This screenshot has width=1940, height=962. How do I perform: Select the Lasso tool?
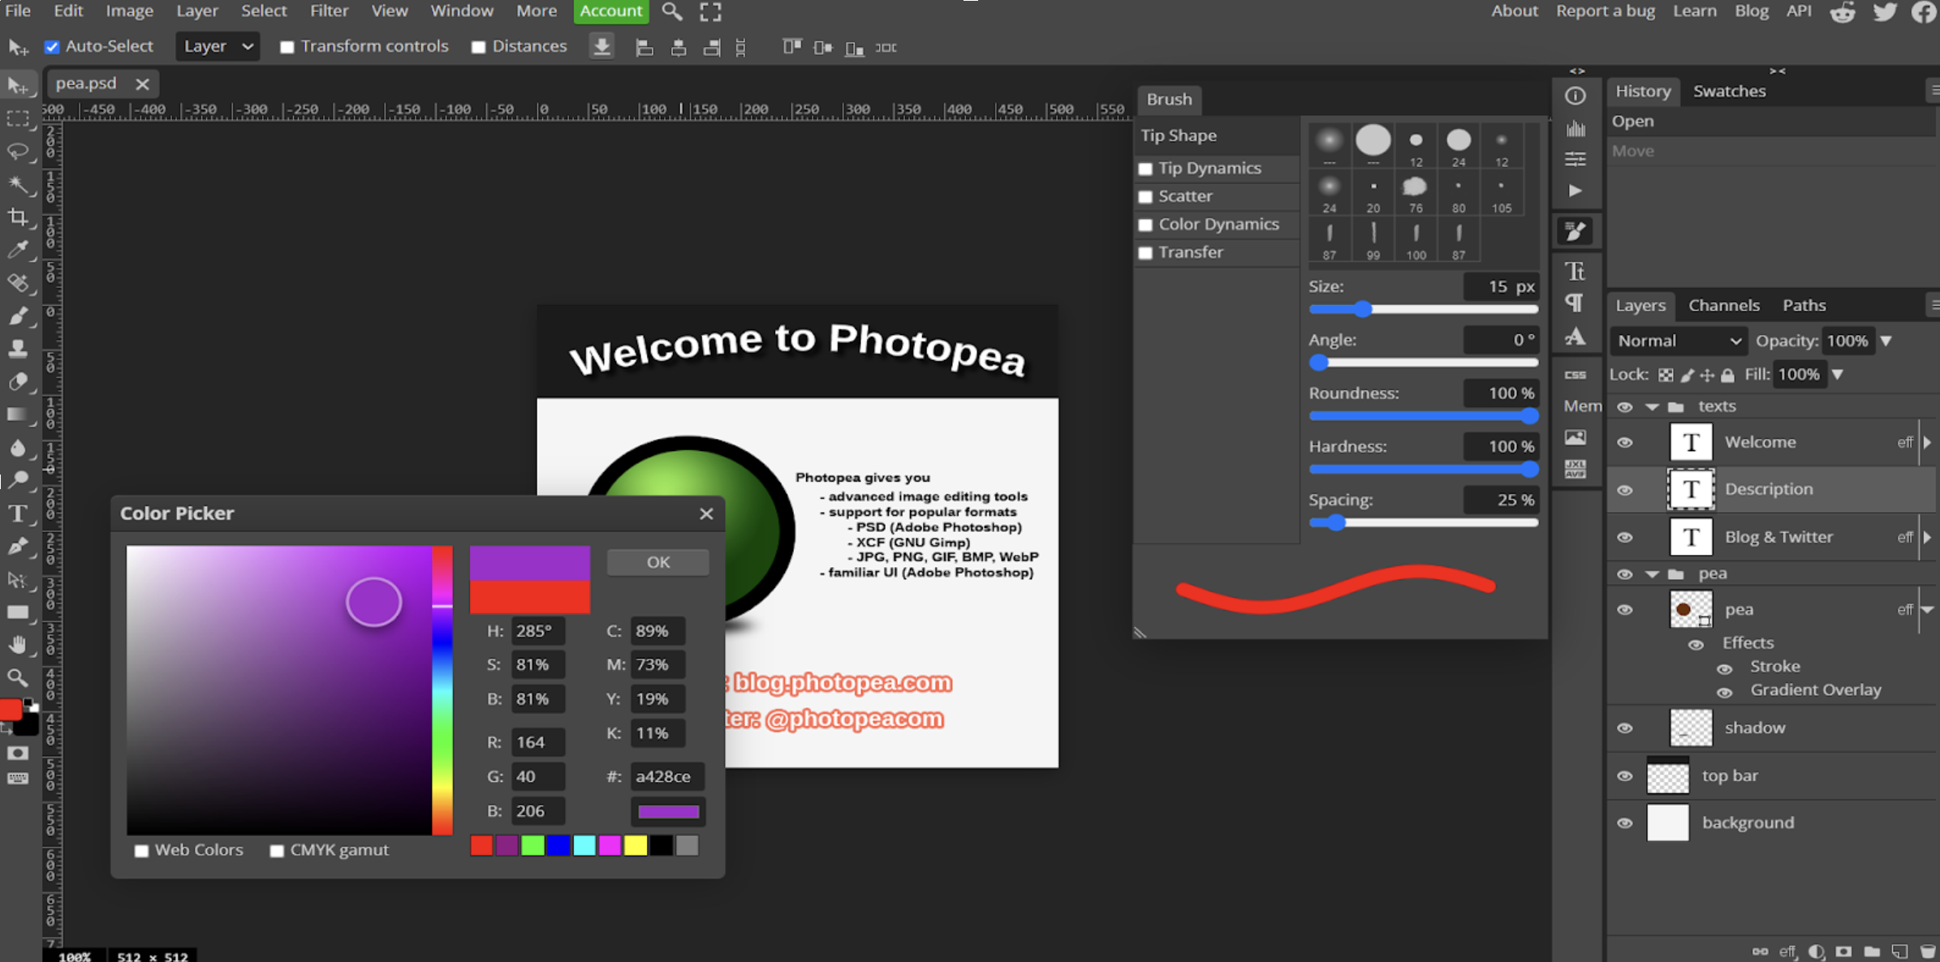18,152
